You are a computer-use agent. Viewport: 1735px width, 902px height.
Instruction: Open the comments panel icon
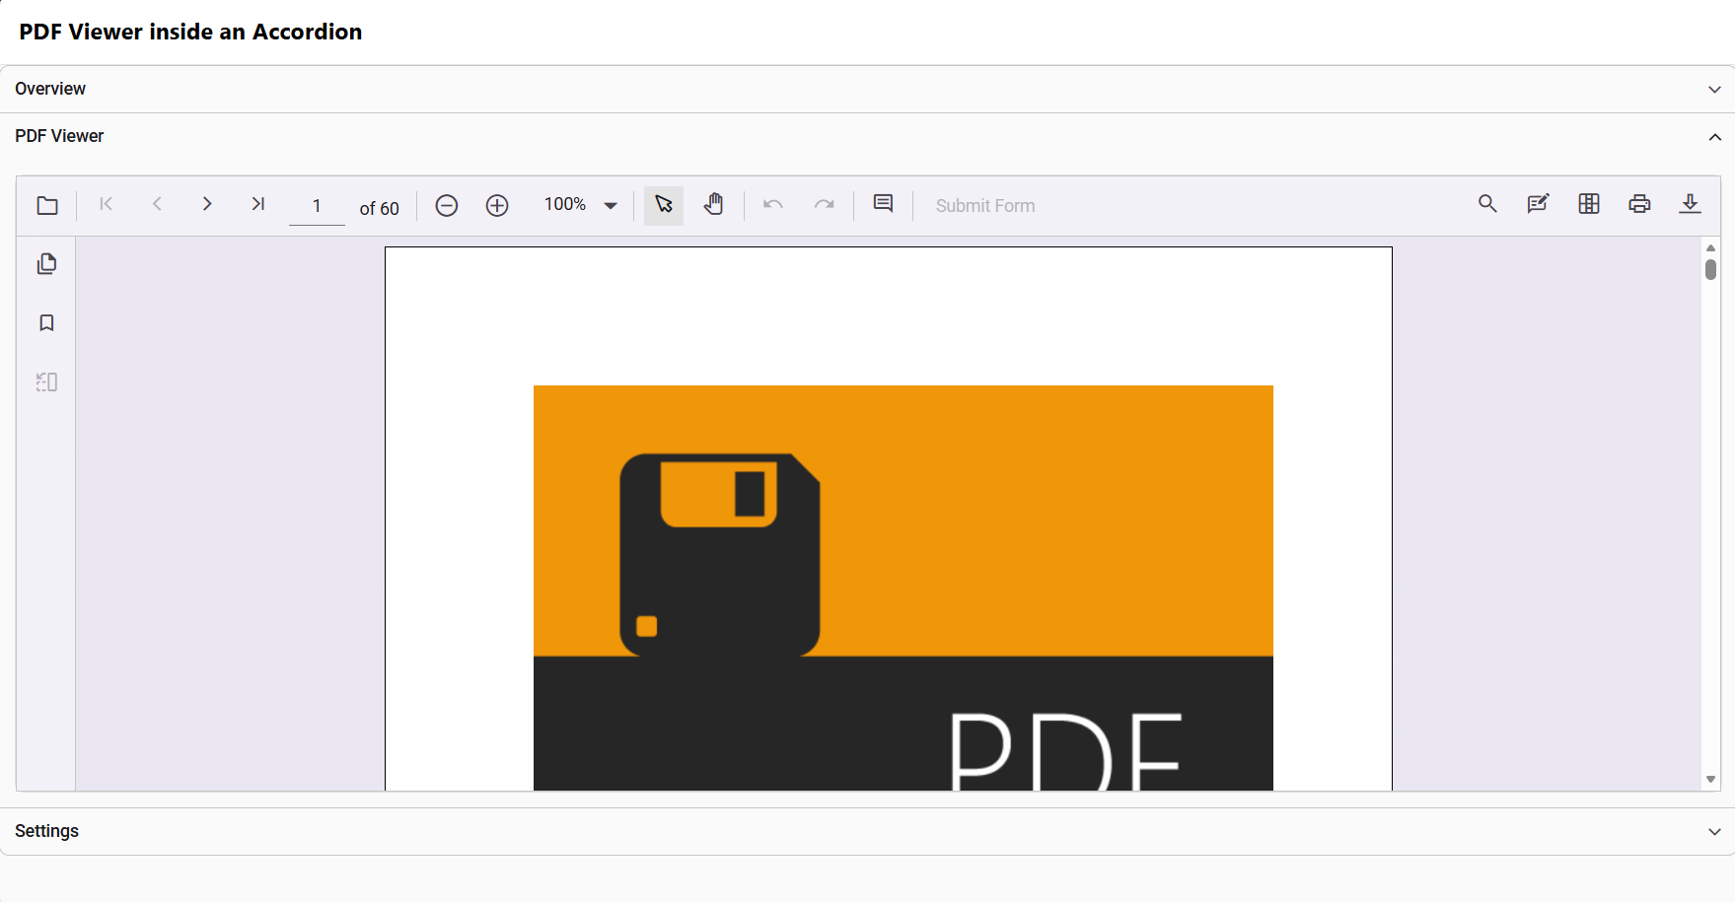click(x=883, y=204)
